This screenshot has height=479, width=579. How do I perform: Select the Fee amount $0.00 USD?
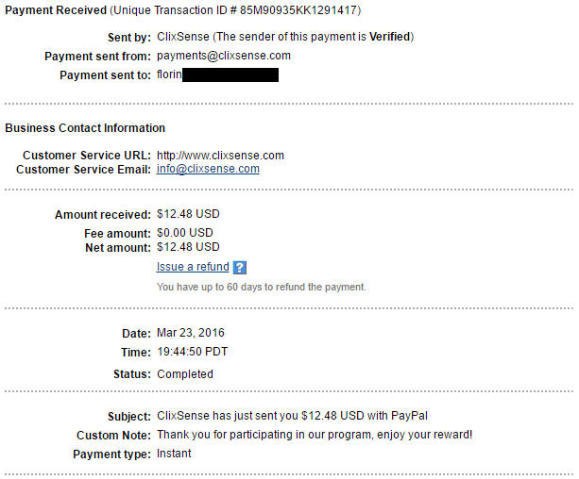pos(185,233)
